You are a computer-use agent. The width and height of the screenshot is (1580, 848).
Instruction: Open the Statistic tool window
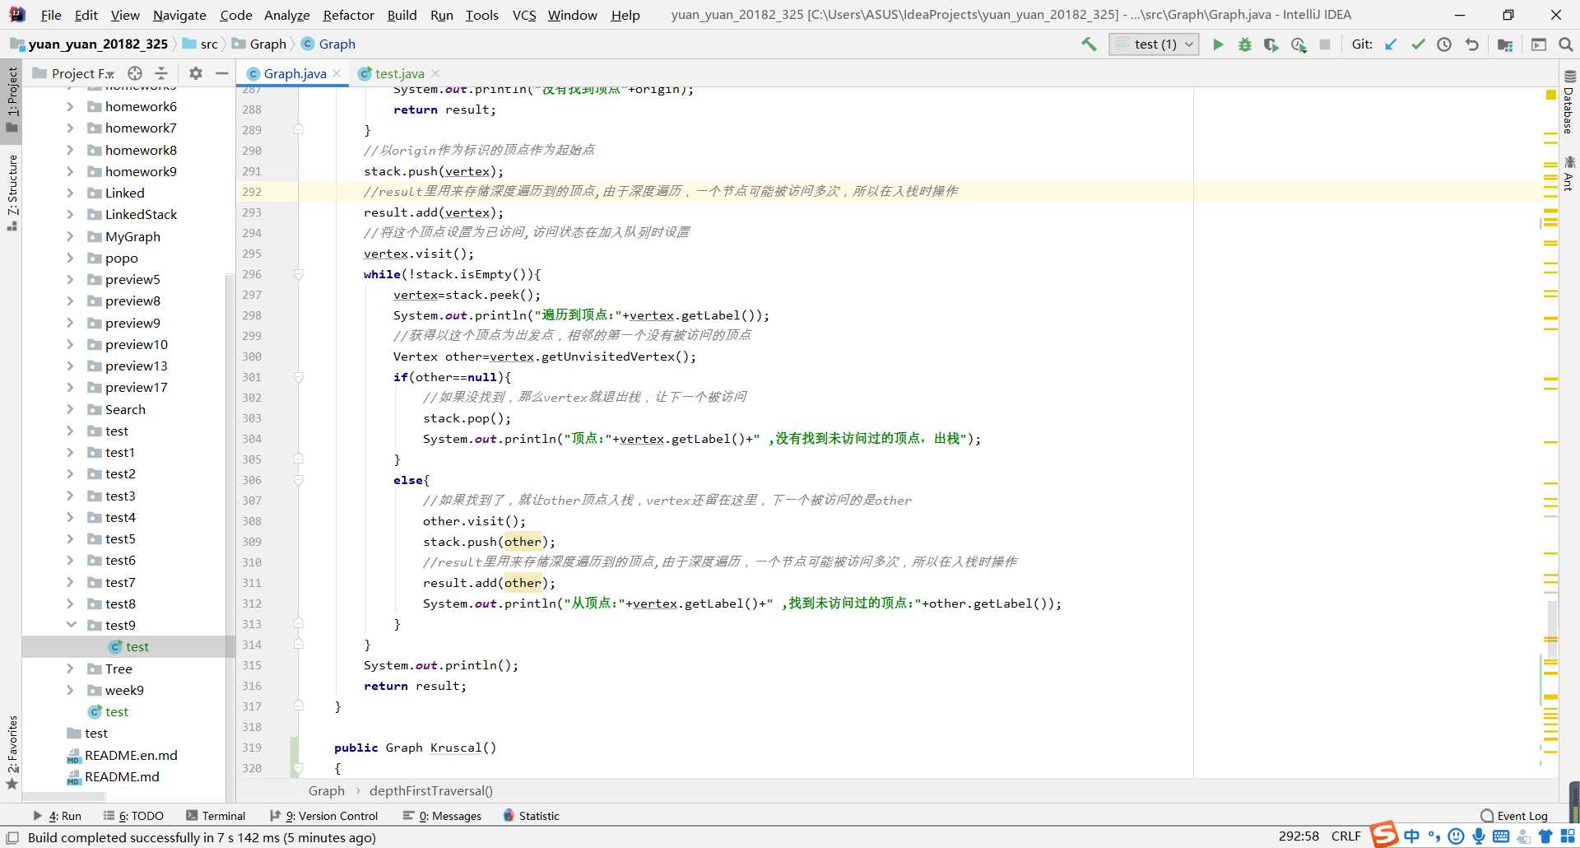(531, 816)
